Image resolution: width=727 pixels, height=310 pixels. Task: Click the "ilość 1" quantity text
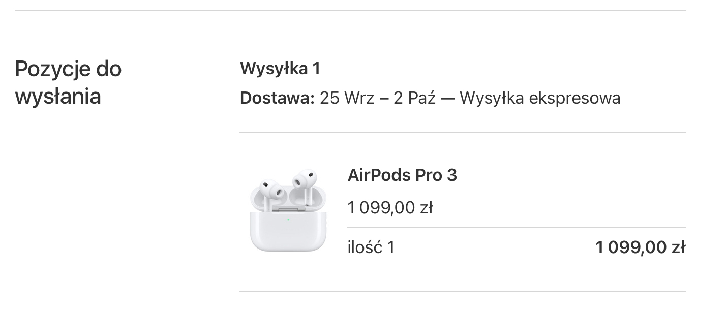pyautogui.click(x=371, y=247)
